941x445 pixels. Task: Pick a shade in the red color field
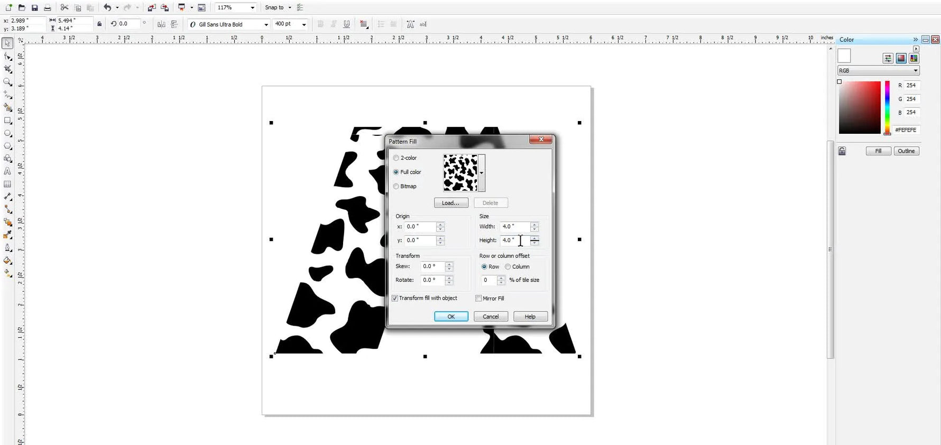[860, 107]
